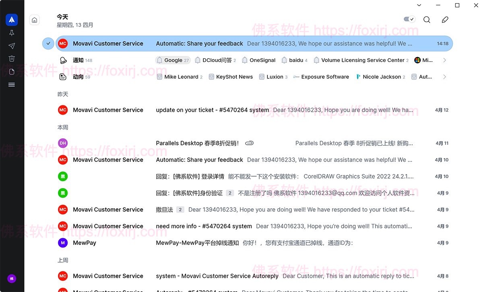Open drafts via the document icon
Screen dimensions: 483x292
coord(11,71)
